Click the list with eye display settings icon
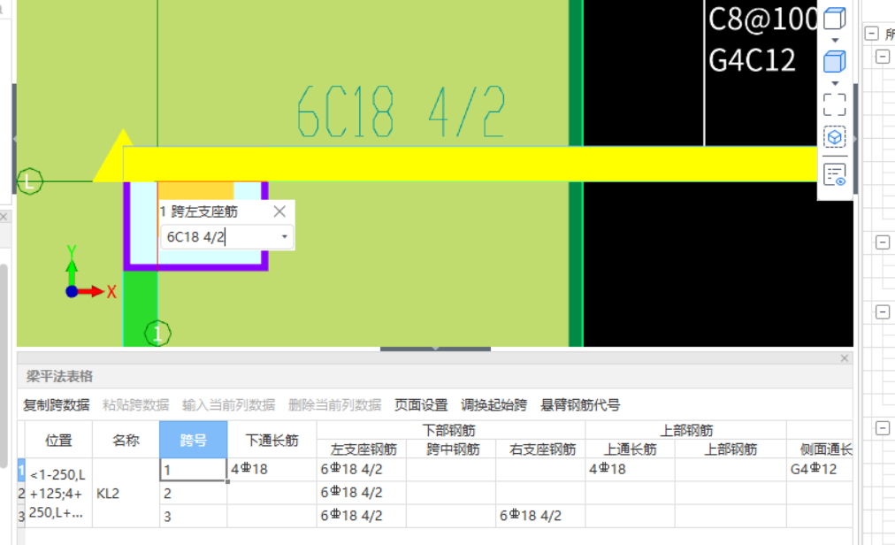 (835, 174)
